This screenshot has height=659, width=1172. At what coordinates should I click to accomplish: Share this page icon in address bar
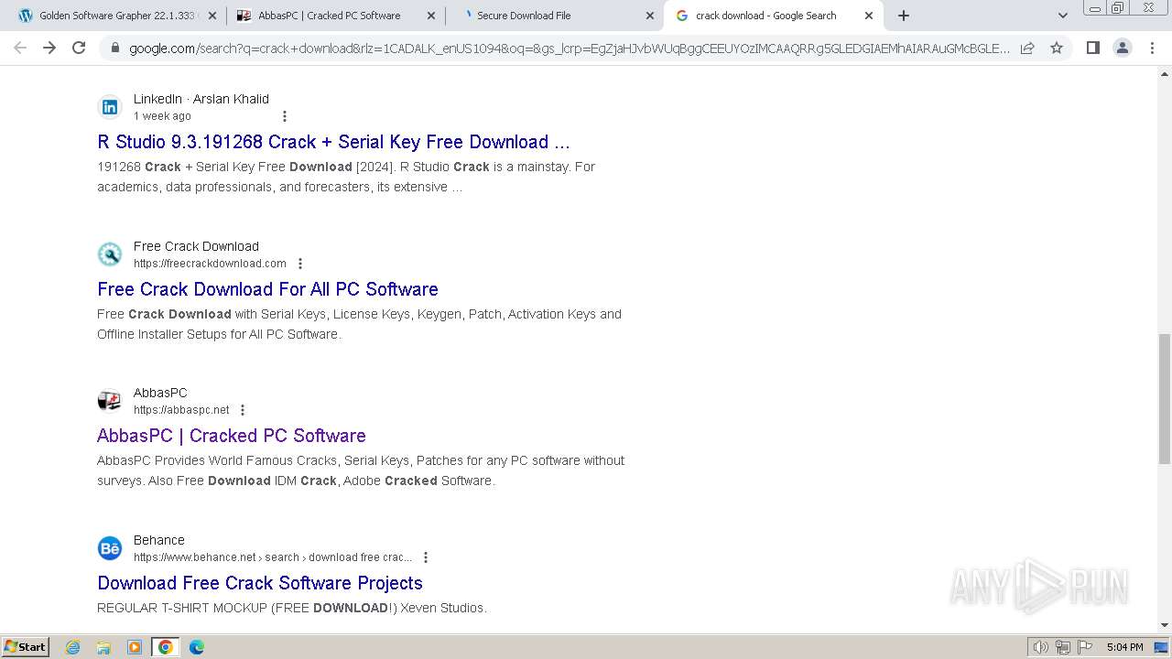1027,48
